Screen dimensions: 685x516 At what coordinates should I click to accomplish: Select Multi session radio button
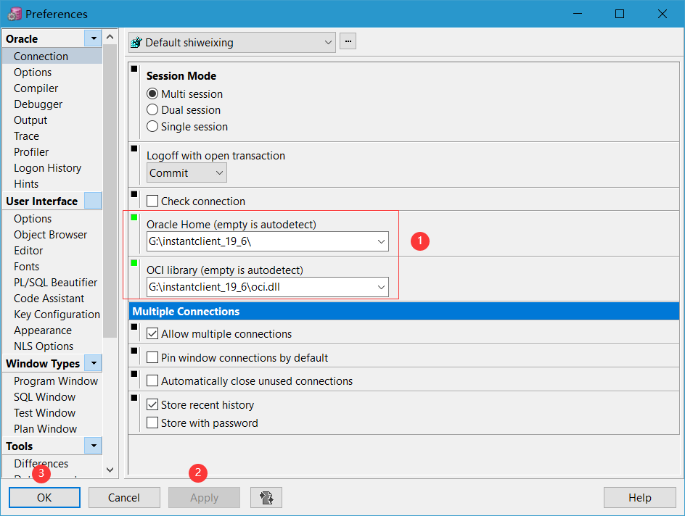(152, 93)
